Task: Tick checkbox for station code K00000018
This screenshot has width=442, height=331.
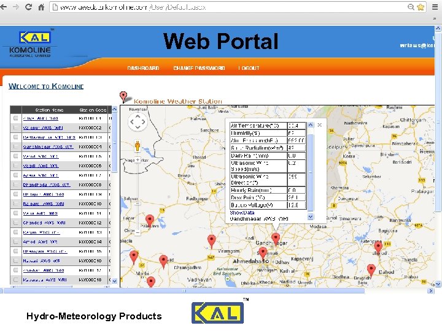Action: [x=16, y=280]
